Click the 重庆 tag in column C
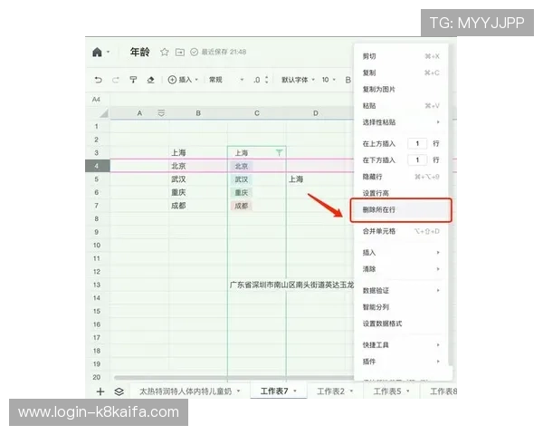The width and height of the screenshot is (543, 435). click(242, 192)
